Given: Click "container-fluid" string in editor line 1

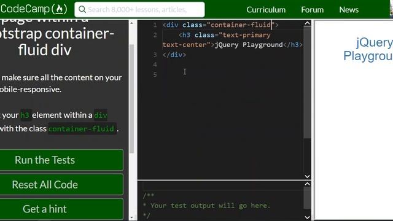Looking at the screenshot, I should coord(241,25).
